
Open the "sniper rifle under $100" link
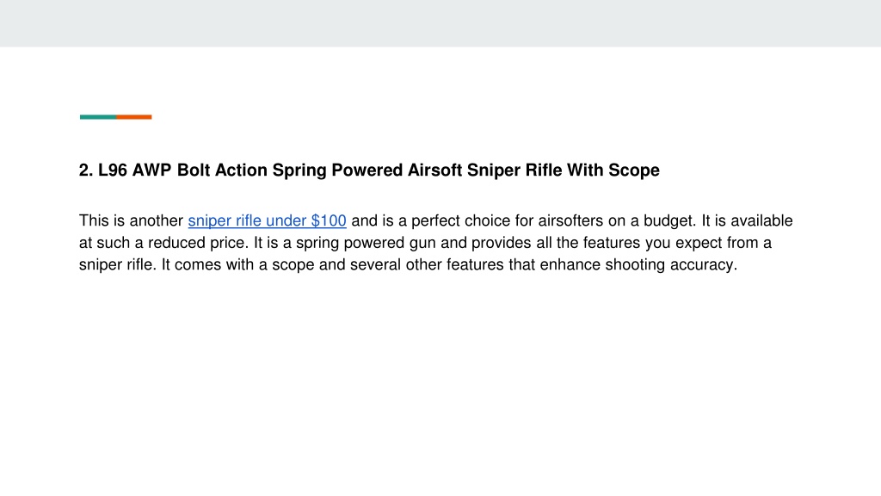click(267, 221)
